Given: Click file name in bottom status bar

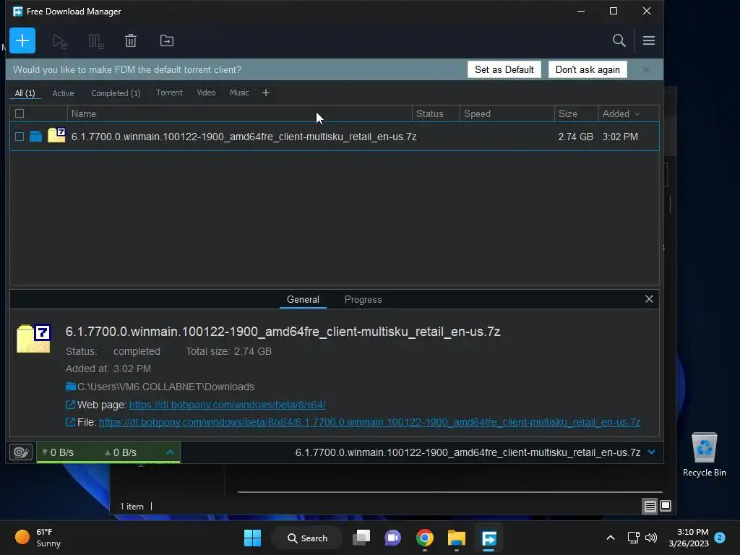Looking at the screenshot, I should [x=468, y=452].
